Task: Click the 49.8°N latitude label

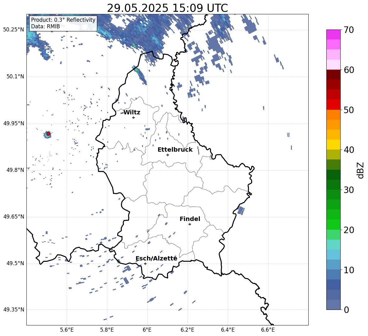Action: click(x=16, y=170)
